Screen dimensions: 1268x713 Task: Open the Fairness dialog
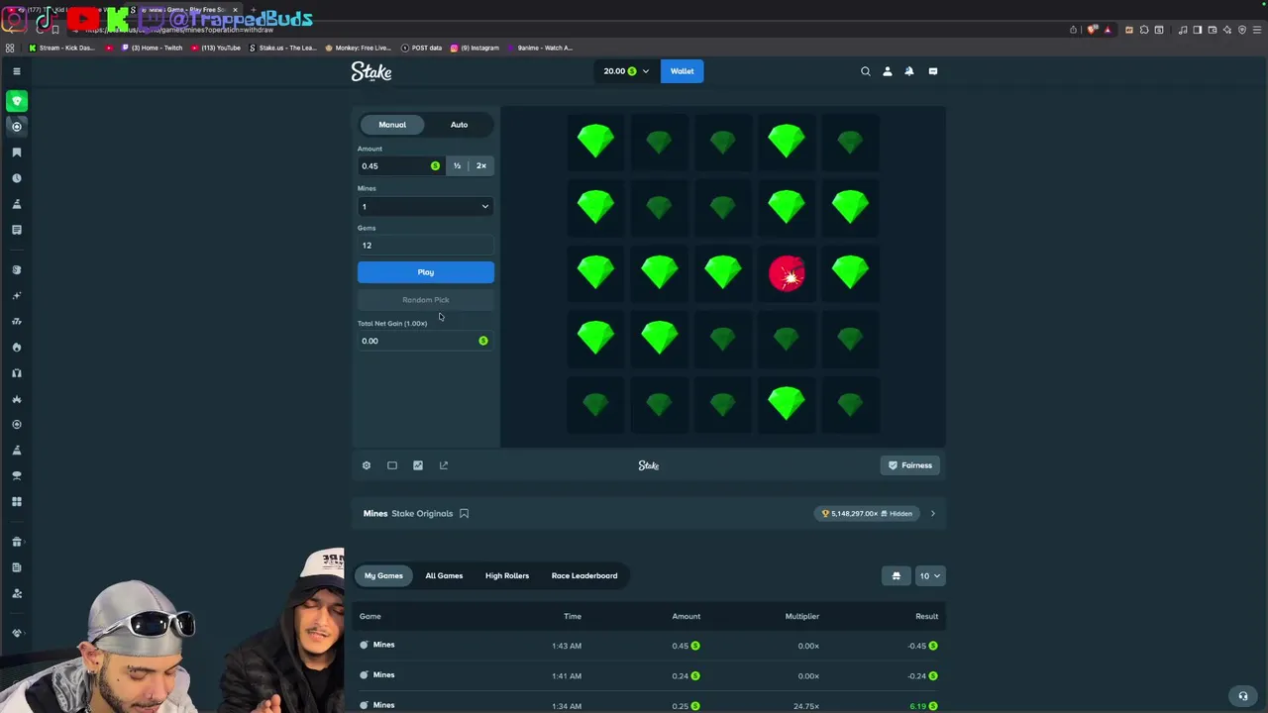(910, 465)
